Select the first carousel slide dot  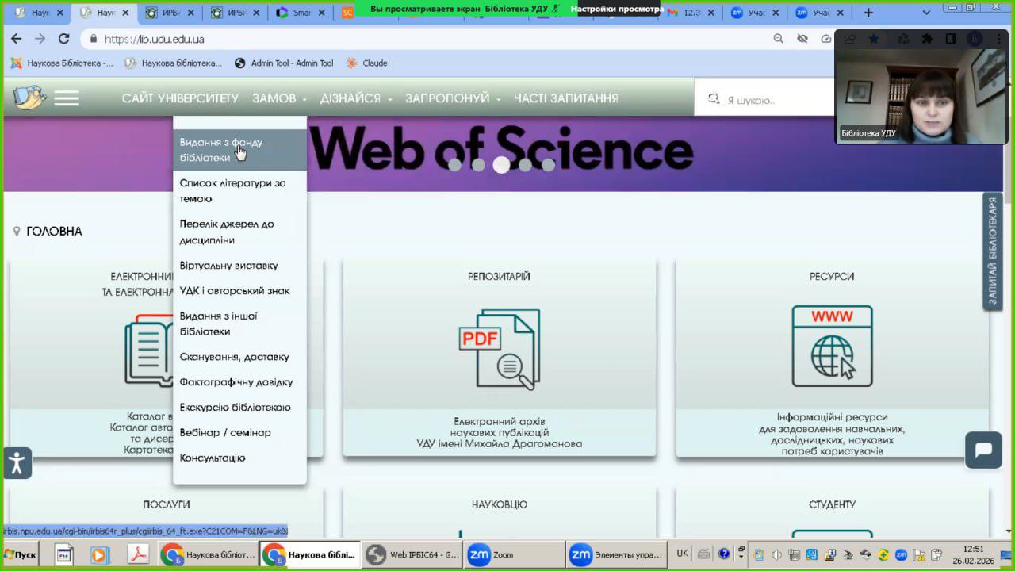point(454,165)
